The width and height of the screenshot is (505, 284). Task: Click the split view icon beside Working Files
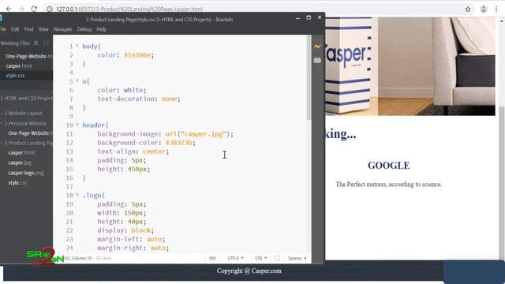click(x=46, y=43)
